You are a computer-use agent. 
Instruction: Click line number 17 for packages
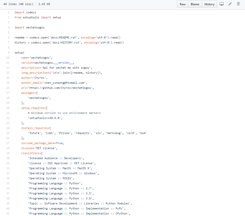[8, 93]
